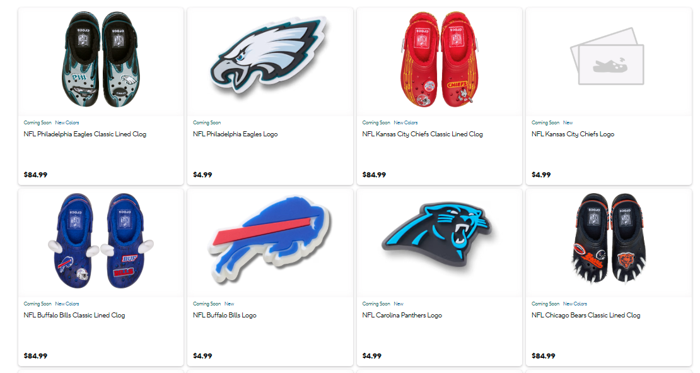Open NFL Philadelphia Eagles Classic Lined Clog link
This screenshot has width=700, height=373.
coord(85,134)
